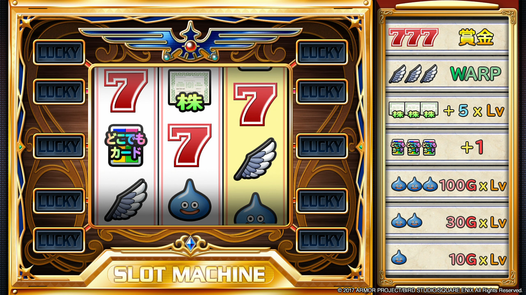526x295 pixels.
Task: Click the rainbow Dokodemo card symbol on left reel
Action: (x=126, y=145)
